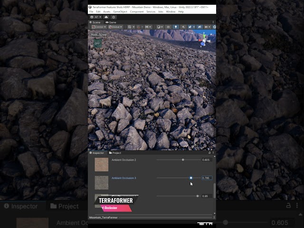The width and height of the screenshot is (304, 228).
Task: Open the Services menu
Action: point(151,11)
